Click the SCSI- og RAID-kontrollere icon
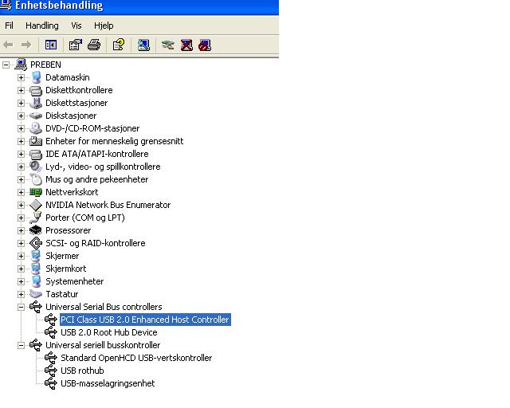This screenshot has width=510, height=408. pyautogui.click(x=36, y=243)
